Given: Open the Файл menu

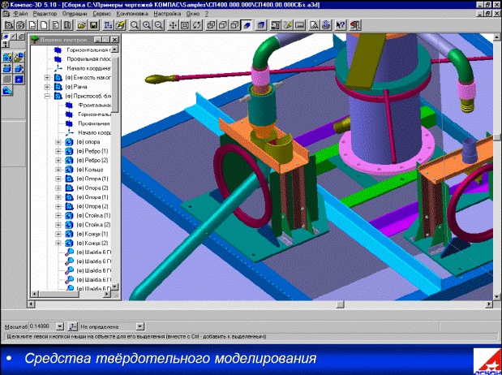Looking at the screenshot, I should click(20, 14).
